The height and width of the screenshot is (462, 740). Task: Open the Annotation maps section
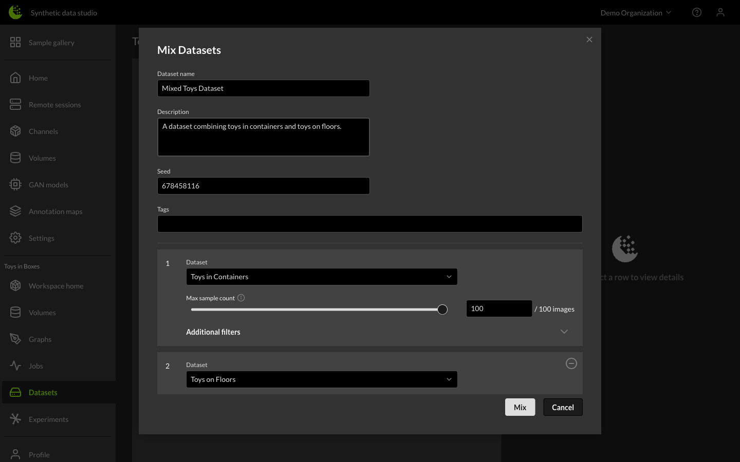tap(55, 211)
